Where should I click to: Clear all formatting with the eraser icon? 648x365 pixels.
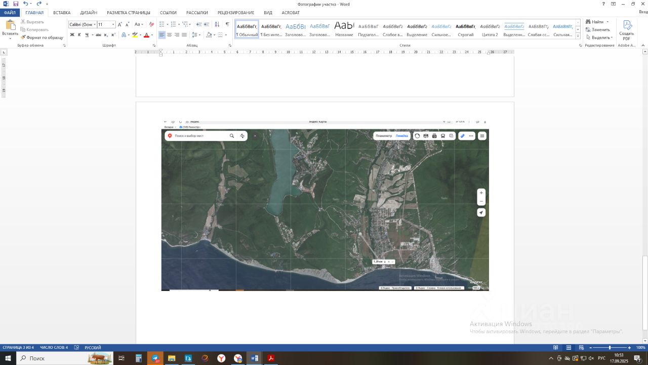pyautogui.click(x=151, y=24)
